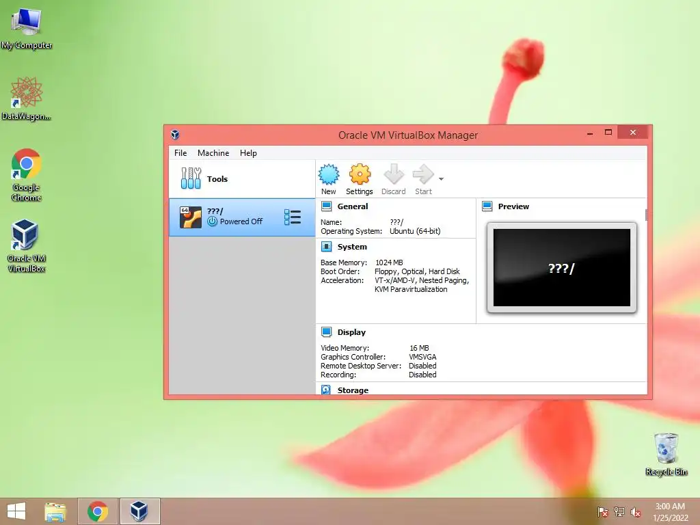
Task: Click the Storage section disk icon
Action: click(x=326, y=390)
